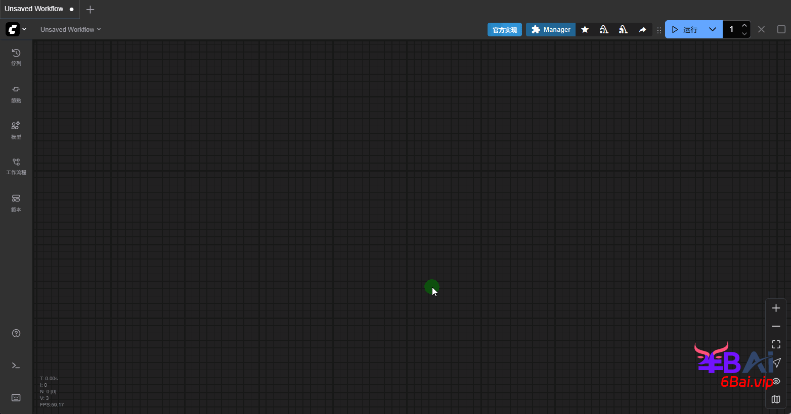Click the Manager button

coord(551,30)
